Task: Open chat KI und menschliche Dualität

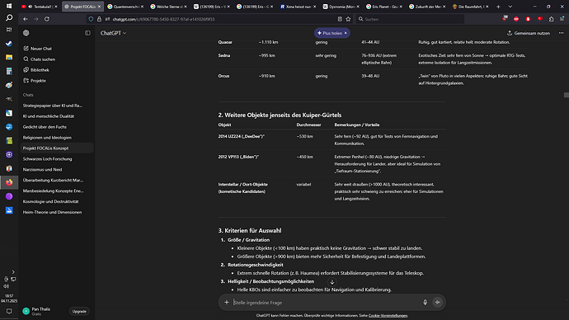Action: pos(49,116)
